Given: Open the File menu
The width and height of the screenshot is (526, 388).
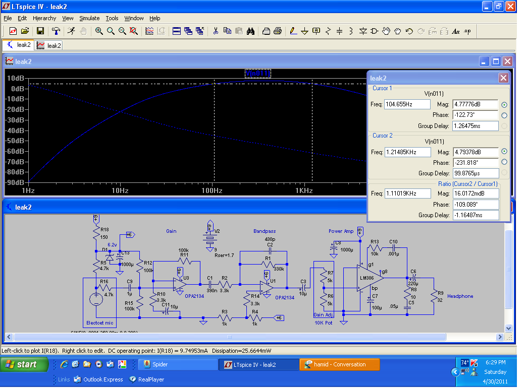Looking at the screenshot, I should click(8, 18).
